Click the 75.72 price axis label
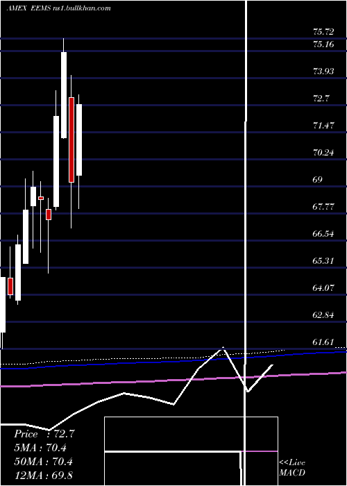The width and height of the screenshot is (347, 486). point(323,32)
